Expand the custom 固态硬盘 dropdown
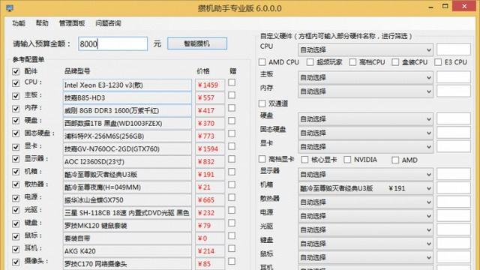The image size is (480, 270). coord(365,133)
